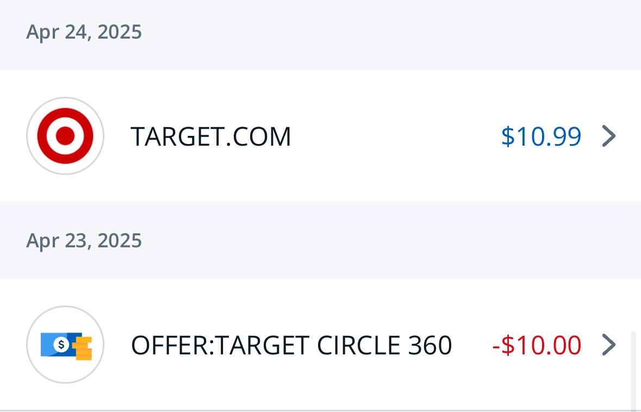Click the yellow coin stack in the offer icon
The image size is (641, 412).
tap(83, 348)
